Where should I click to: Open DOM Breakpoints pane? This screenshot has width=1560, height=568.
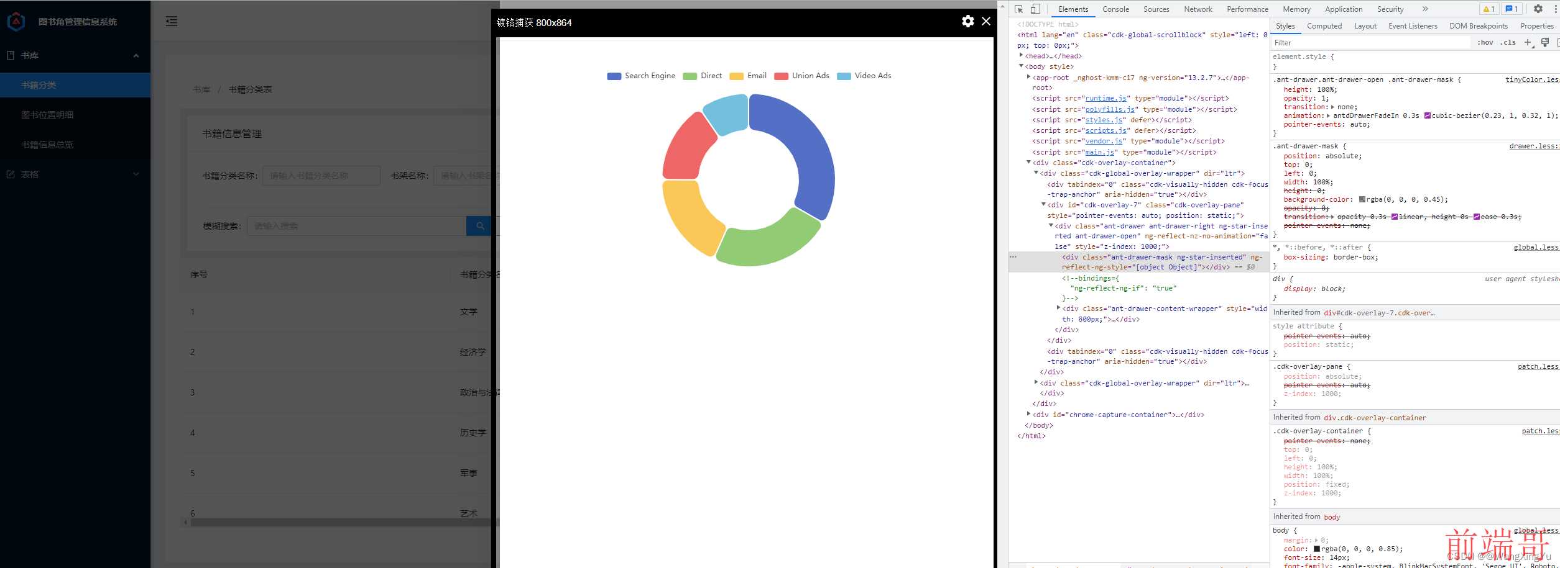(1478, 26)
